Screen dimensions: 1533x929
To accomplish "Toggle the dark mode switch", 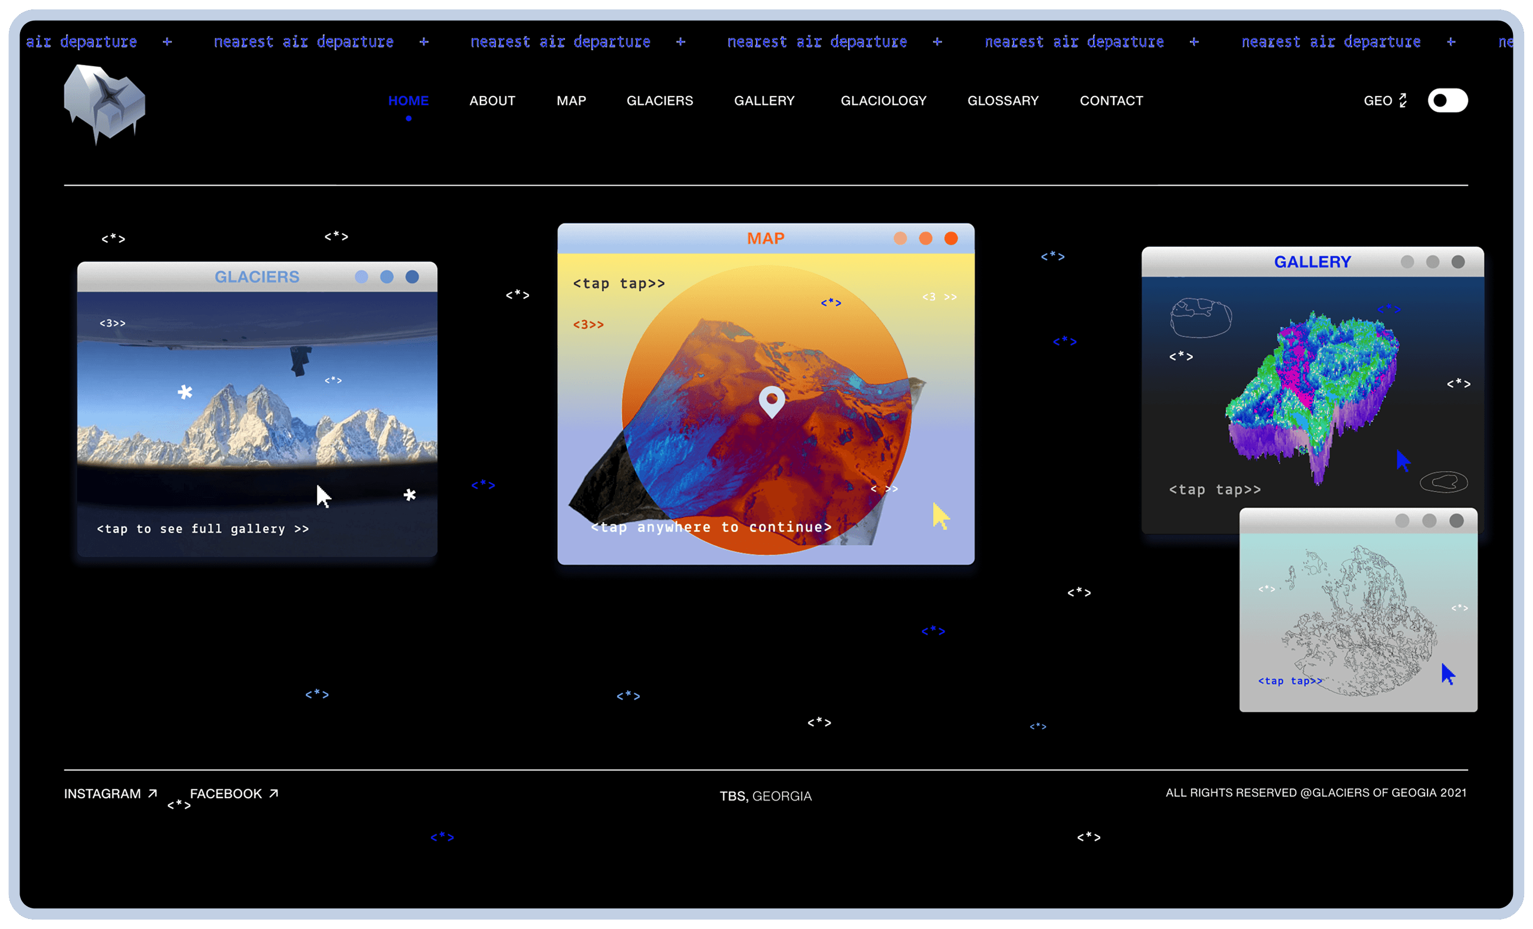I will tap(1447, 101).
